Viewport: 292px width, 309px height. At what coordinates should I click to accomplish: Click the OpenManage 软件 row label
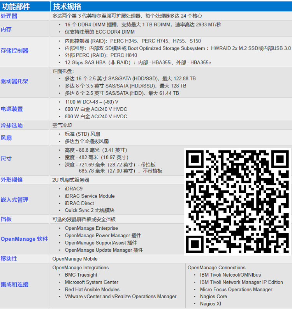[x=24, y=239]
